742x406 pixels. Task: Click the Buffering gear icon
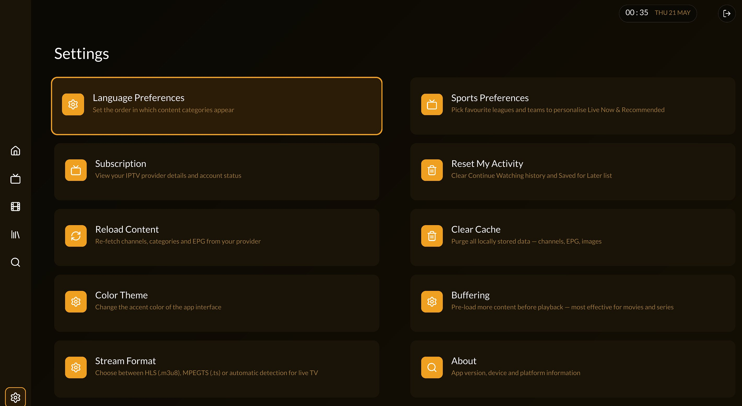pyautogui.click(x=432, y=302)
